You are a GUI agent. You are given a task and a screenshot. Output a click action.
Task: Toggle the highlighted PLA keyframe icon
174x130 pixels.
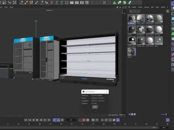118,120
